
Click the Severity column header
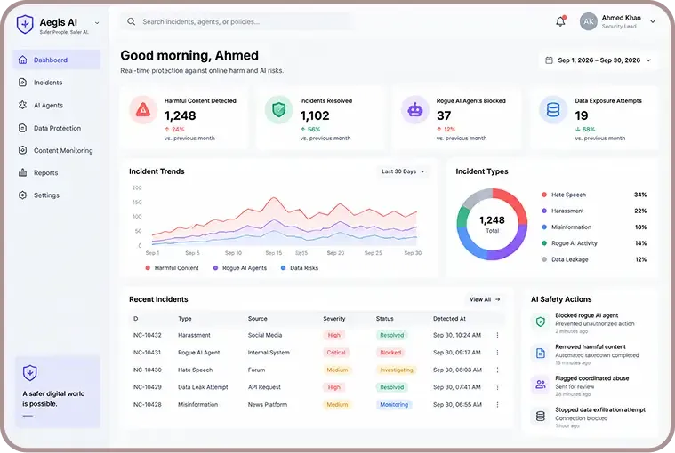(334, 319)
